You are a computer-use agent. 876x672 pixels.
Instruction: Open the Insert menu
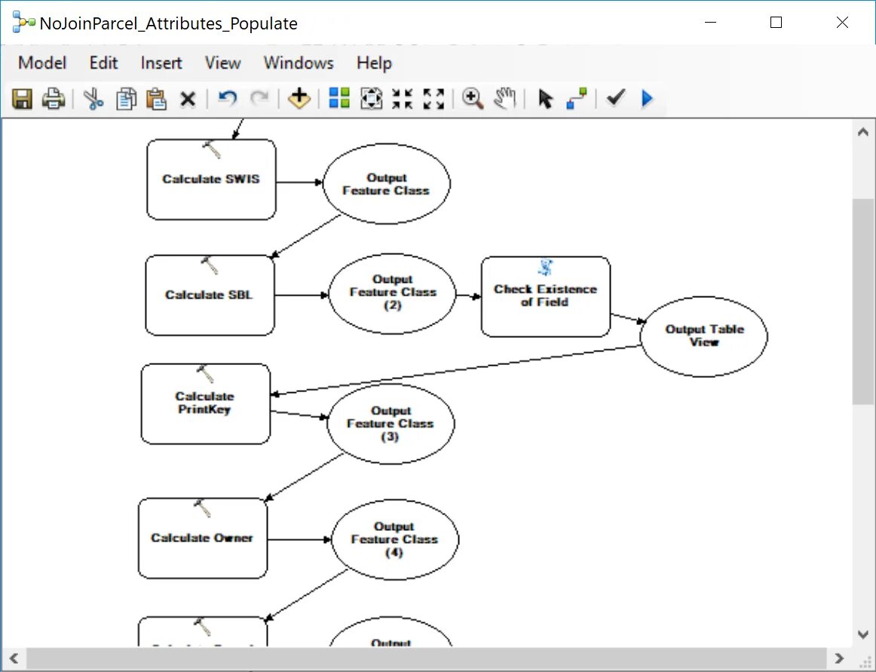[161, 63]
